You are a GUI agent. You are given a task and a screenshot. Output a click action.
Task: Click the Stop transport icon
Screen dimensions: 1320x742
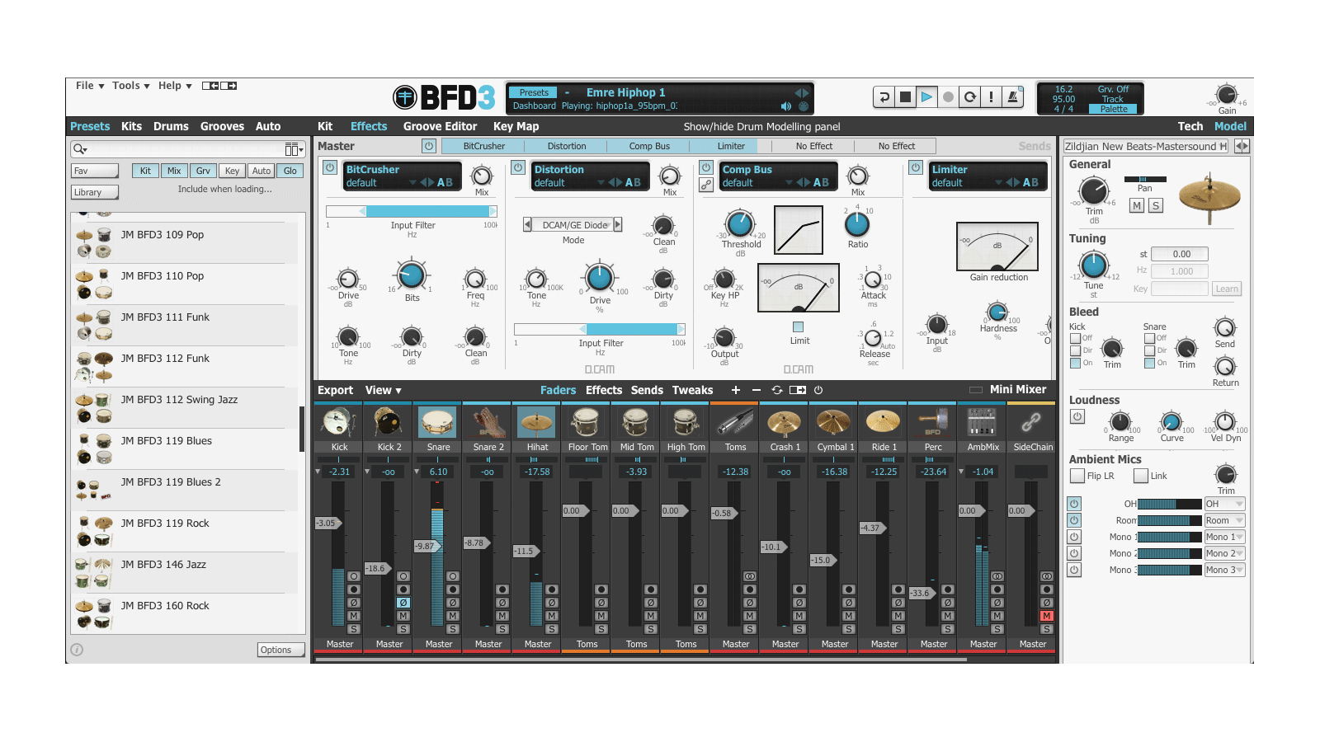[906, 96]
